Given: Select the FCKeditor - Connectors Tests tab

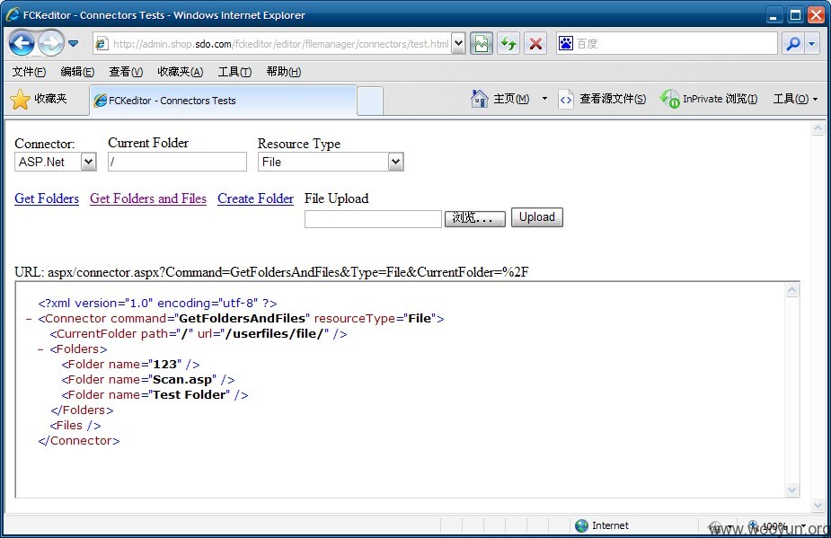Looking at the screenshot, I should (x=223, y=101).
